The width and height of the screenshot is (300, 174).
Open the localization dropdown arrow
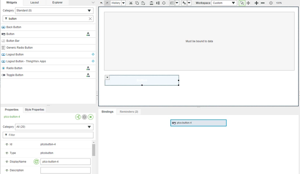click(x=189, y=3)
